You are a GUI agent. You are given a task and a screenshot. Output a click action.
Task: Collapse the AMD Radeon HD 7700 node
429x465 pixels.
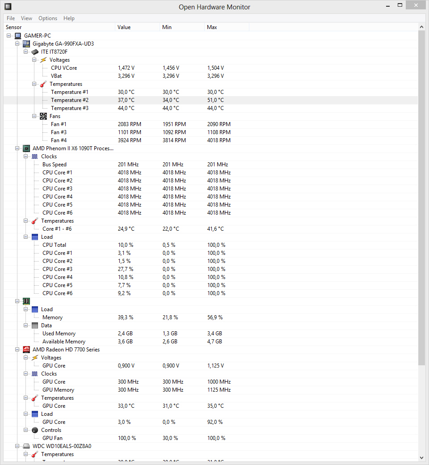pos(17,349)
